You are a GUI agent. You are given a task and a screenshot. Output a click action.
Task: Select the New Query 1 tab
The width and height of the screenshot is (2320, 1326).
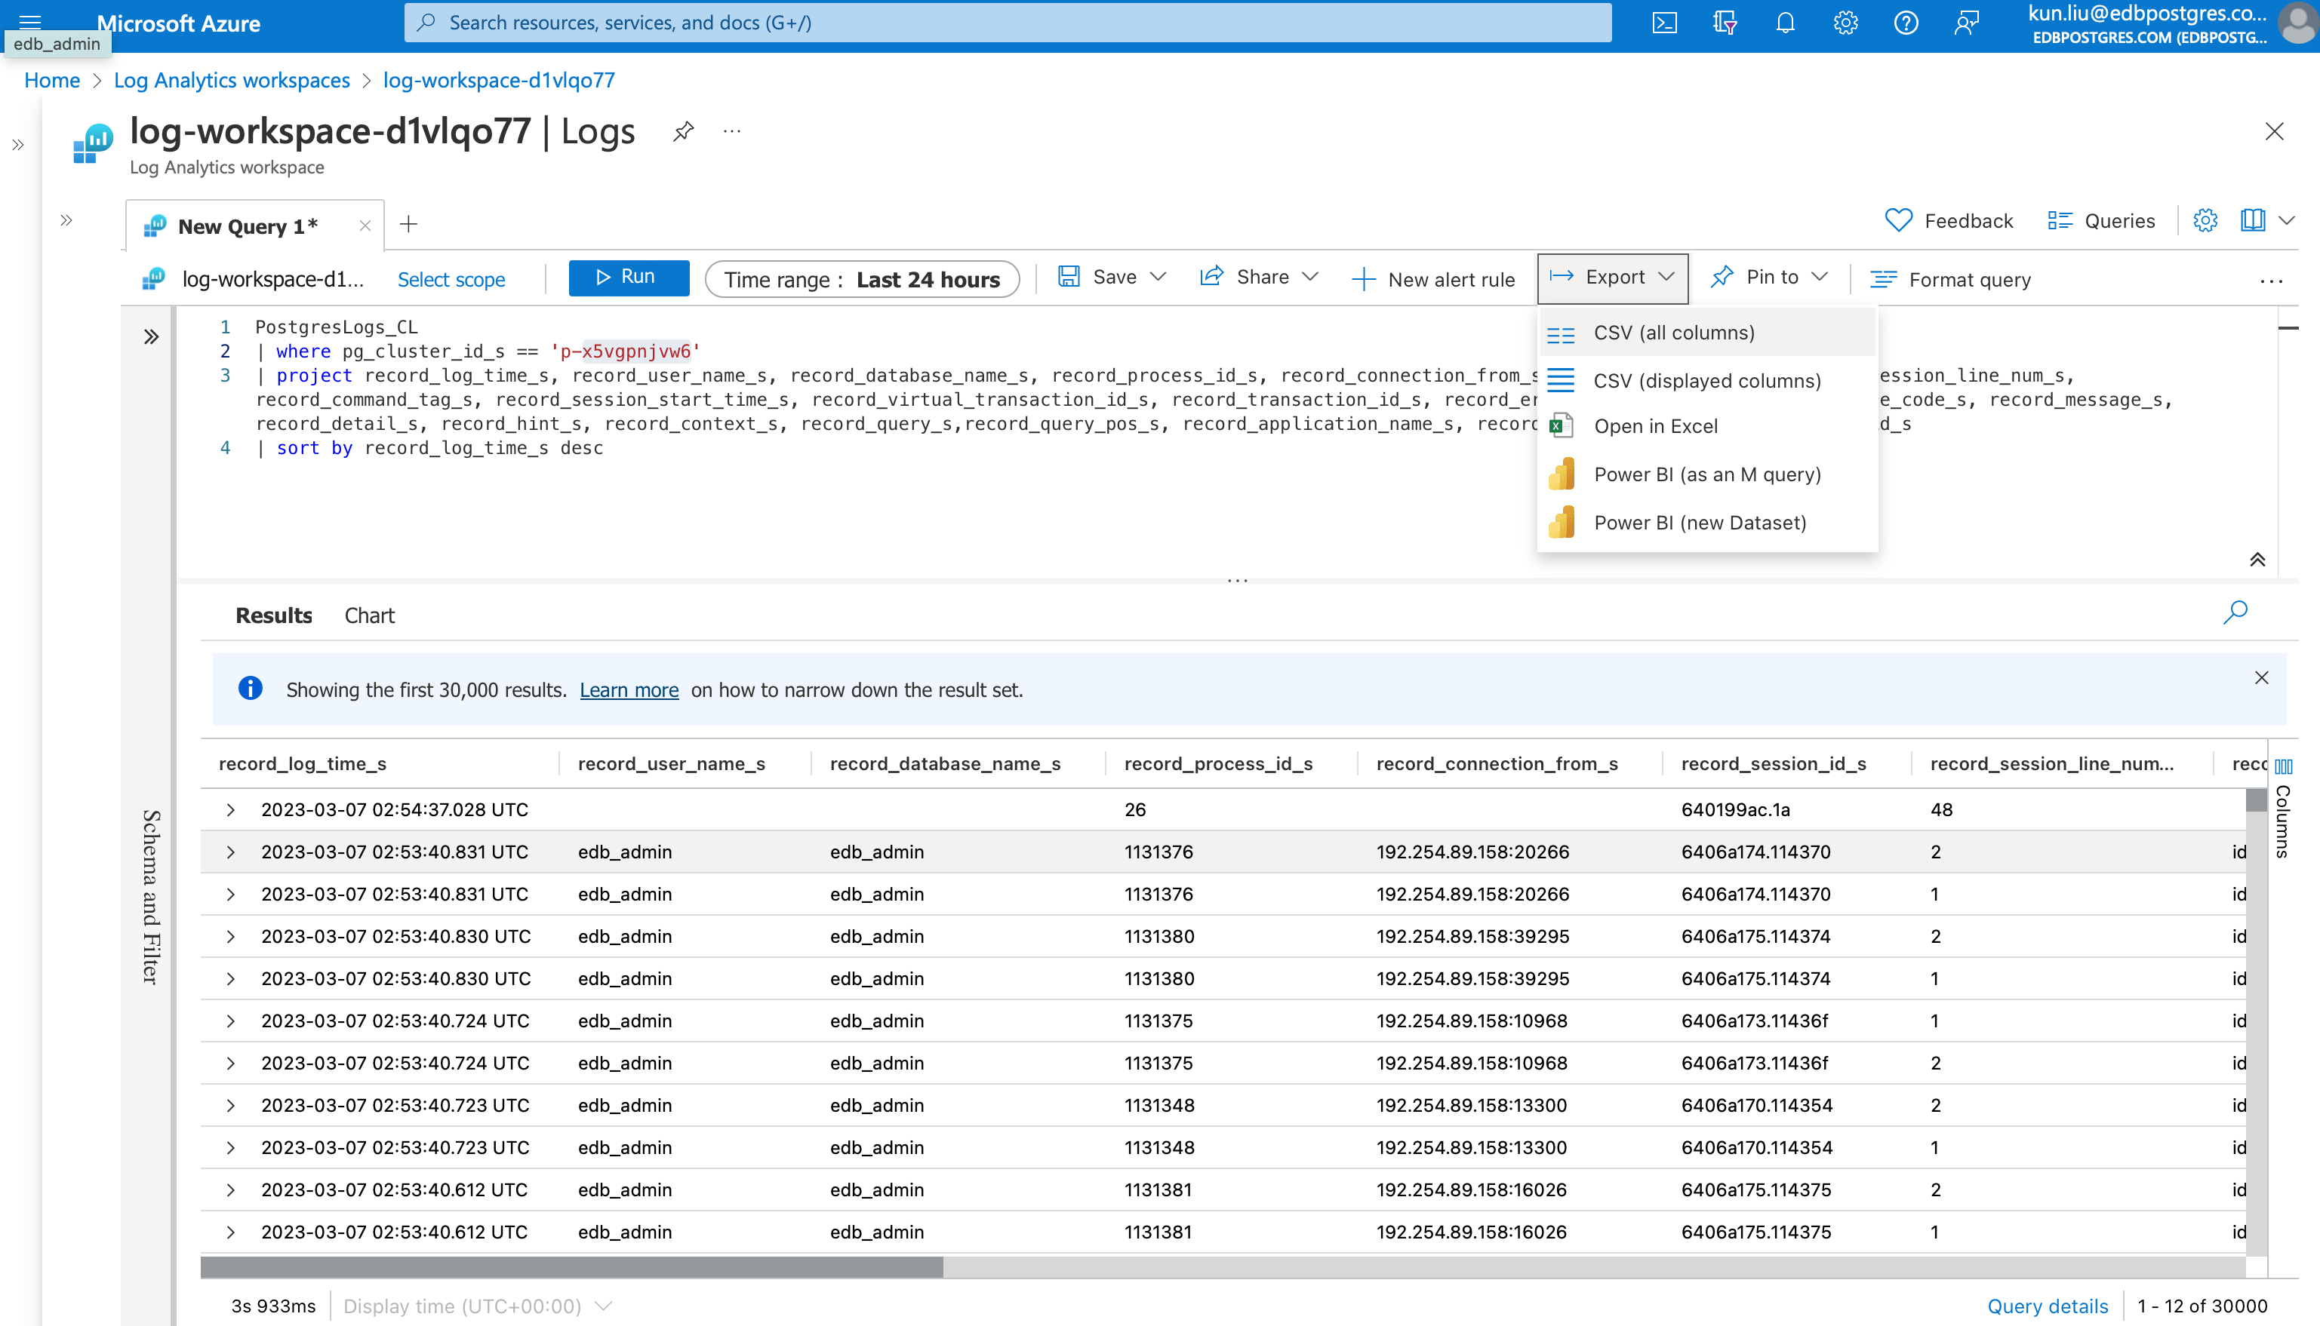point(248,226)
